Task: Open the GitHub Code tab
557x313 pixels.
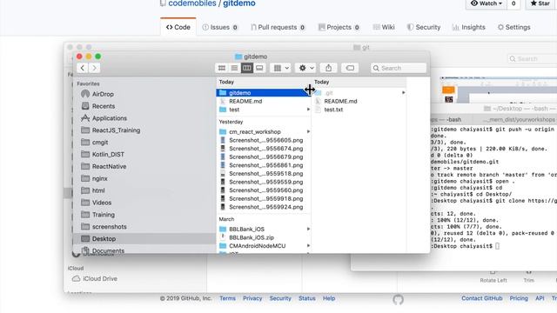Action: click(178, 27)
